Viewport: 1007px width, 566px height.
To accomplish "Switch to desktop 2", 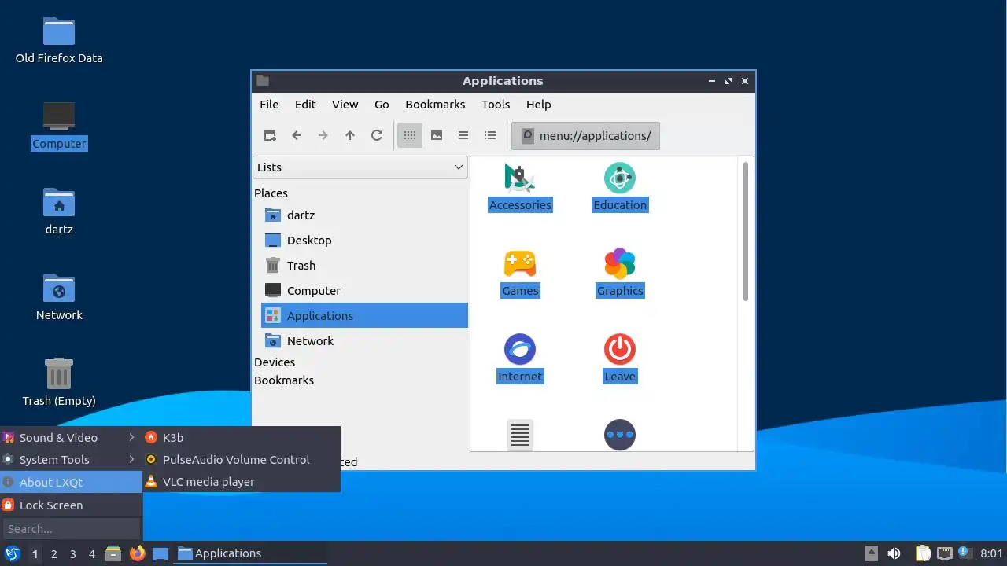I will click(x=53, y=554).
